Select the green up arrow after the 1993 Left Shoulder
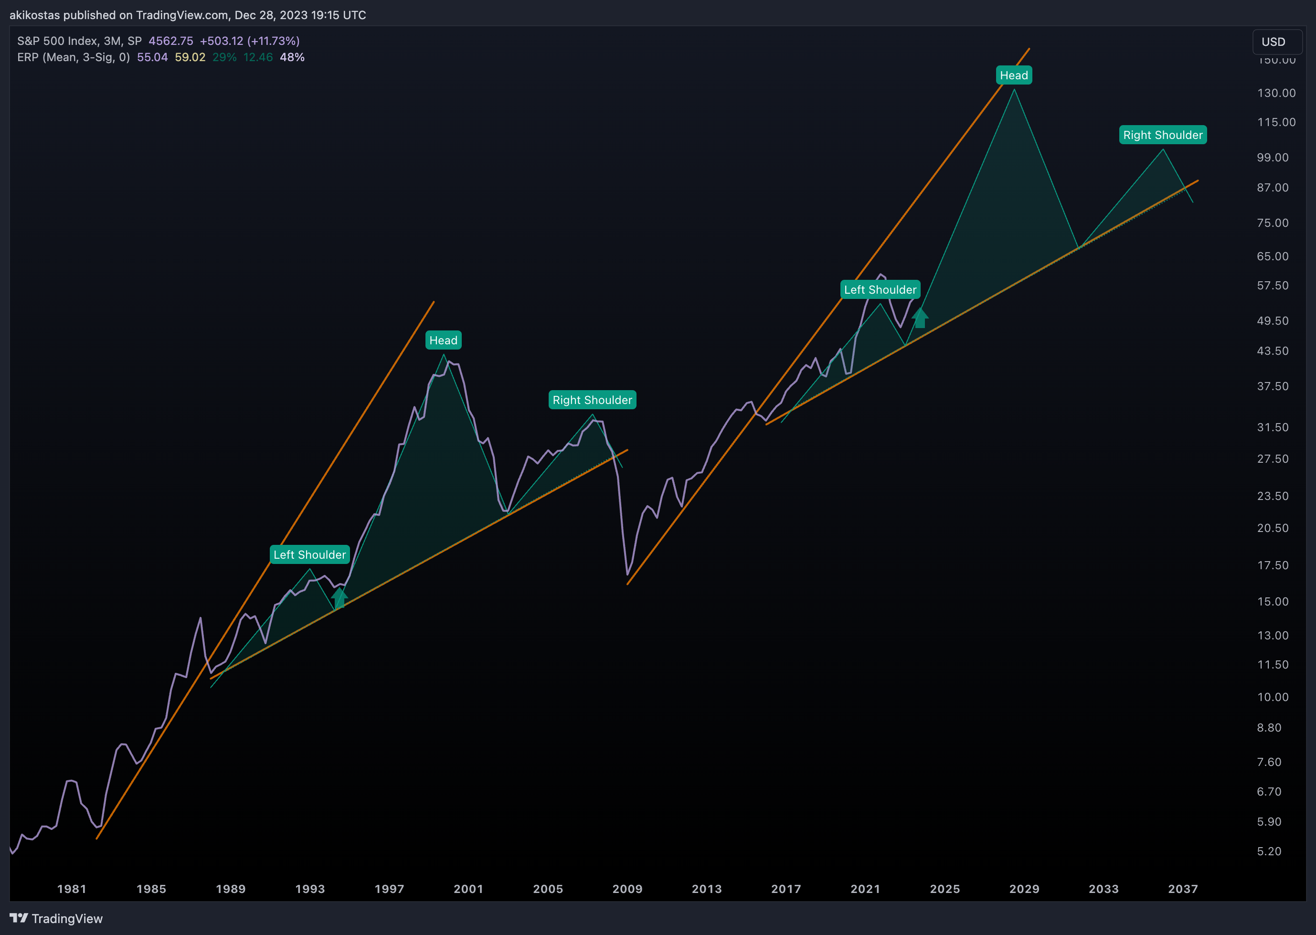Image resolution: width=1316 pixels, height=935 pixels. tap(340, 597)
